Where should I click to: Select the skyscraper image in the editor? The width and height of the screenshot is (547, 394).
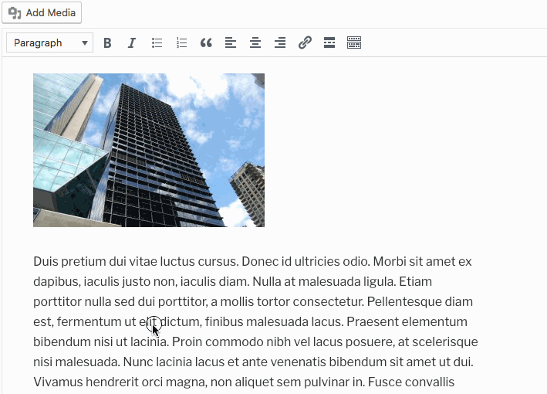149,150
